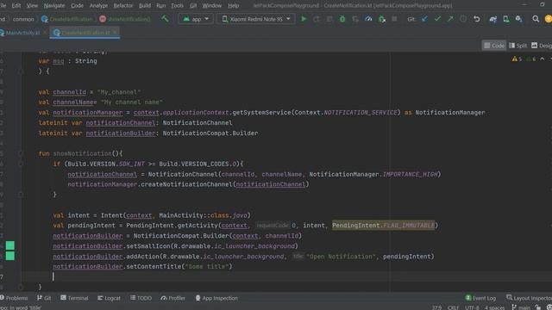
Task: Open Search Everywhere magnifier icon
Action: (536, 19)
